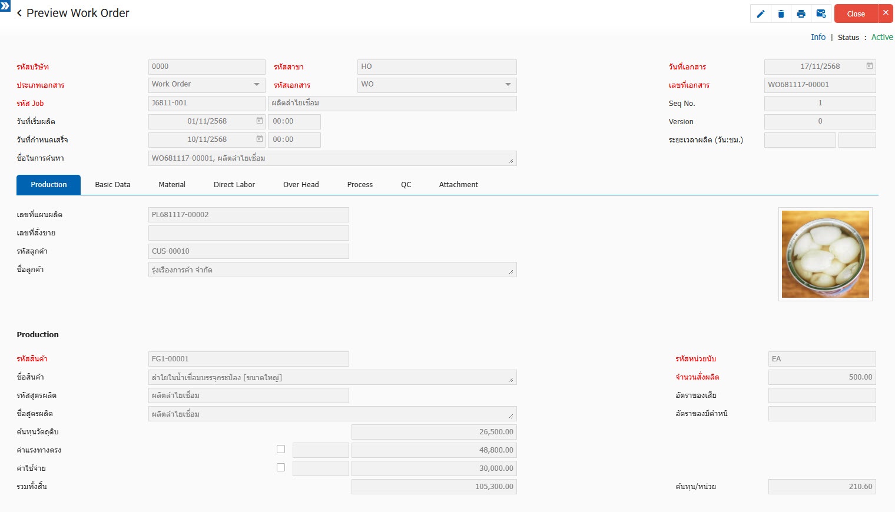Viewport: 895px width, 512px height.
Task: Open the Info link
Action: 818,37
